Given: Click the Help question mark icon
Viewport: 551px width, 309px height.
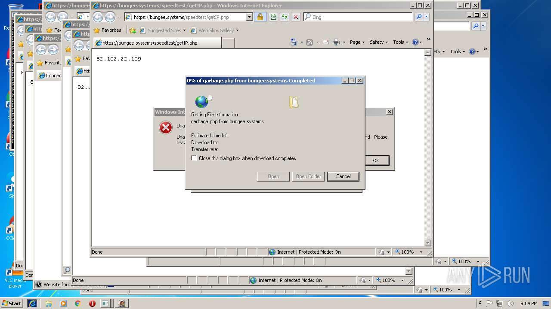Looking at the screenshot, I should 415,42.
